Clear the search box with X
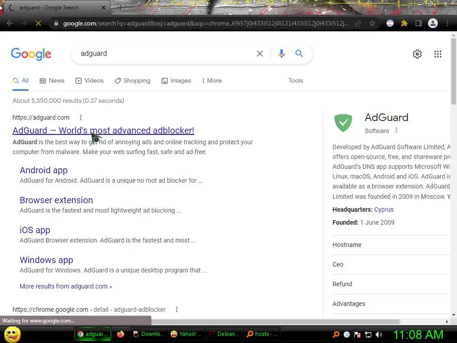457x343 pixels. click(x=260, y=54)
